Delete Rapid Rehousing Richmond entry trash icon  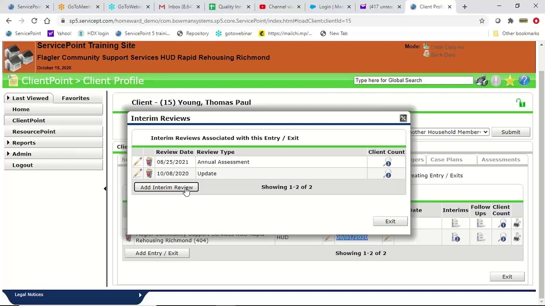(x=128, y=238)
